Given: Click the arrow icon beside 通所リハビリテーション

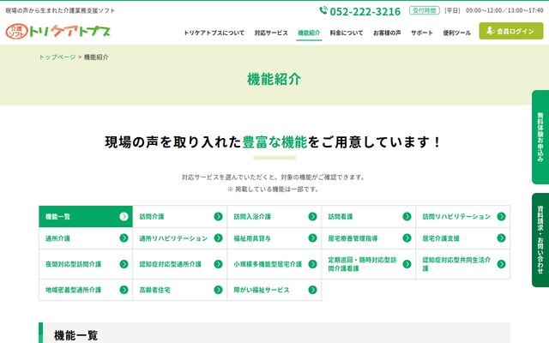Looking at the screenshot, I should (x=218, y=238).
